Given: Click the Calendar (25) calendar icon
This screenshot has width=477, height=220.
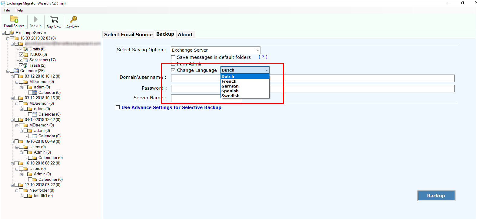Looking at the screenshot, I should [x=17, y=71].
